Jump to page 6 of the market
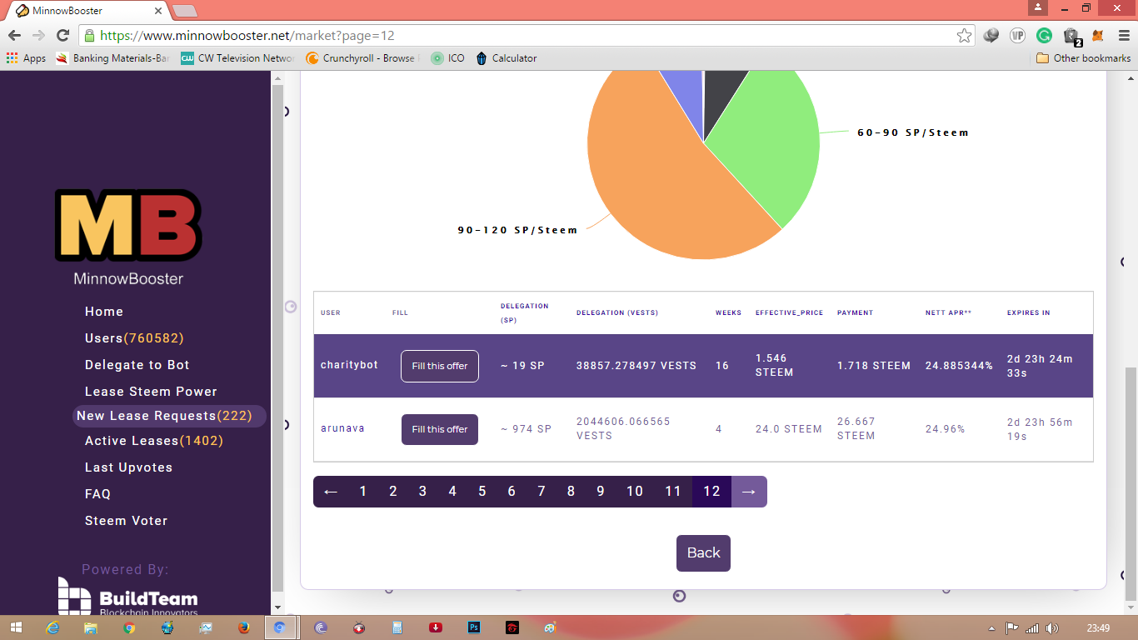The image size is (1138, 640). 512,492
